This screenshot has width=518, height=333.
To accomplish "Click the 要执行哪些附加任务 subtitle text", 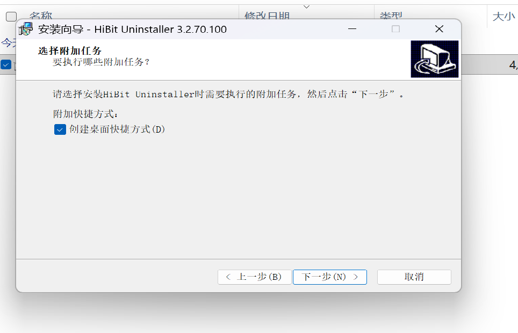I will pos(101,62).
